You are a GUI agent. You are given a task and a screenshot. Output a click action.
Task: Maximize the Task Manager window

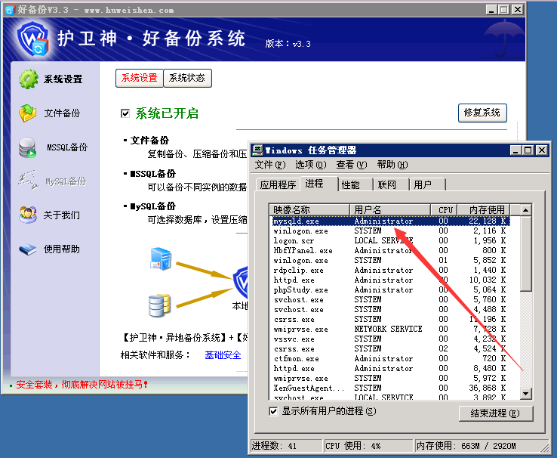[x=528, y=150]
